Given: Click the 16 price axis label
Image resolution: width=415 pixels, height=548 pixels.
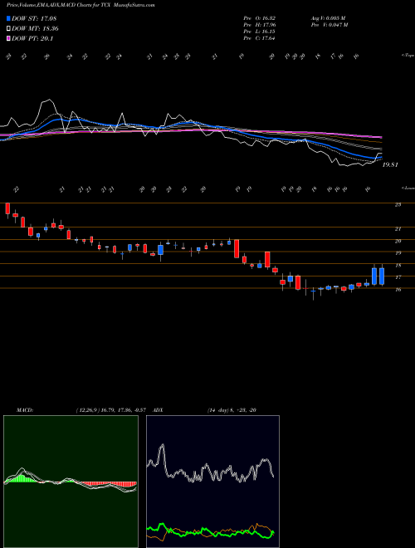Looking at the screenshot, I should point(398,290).
